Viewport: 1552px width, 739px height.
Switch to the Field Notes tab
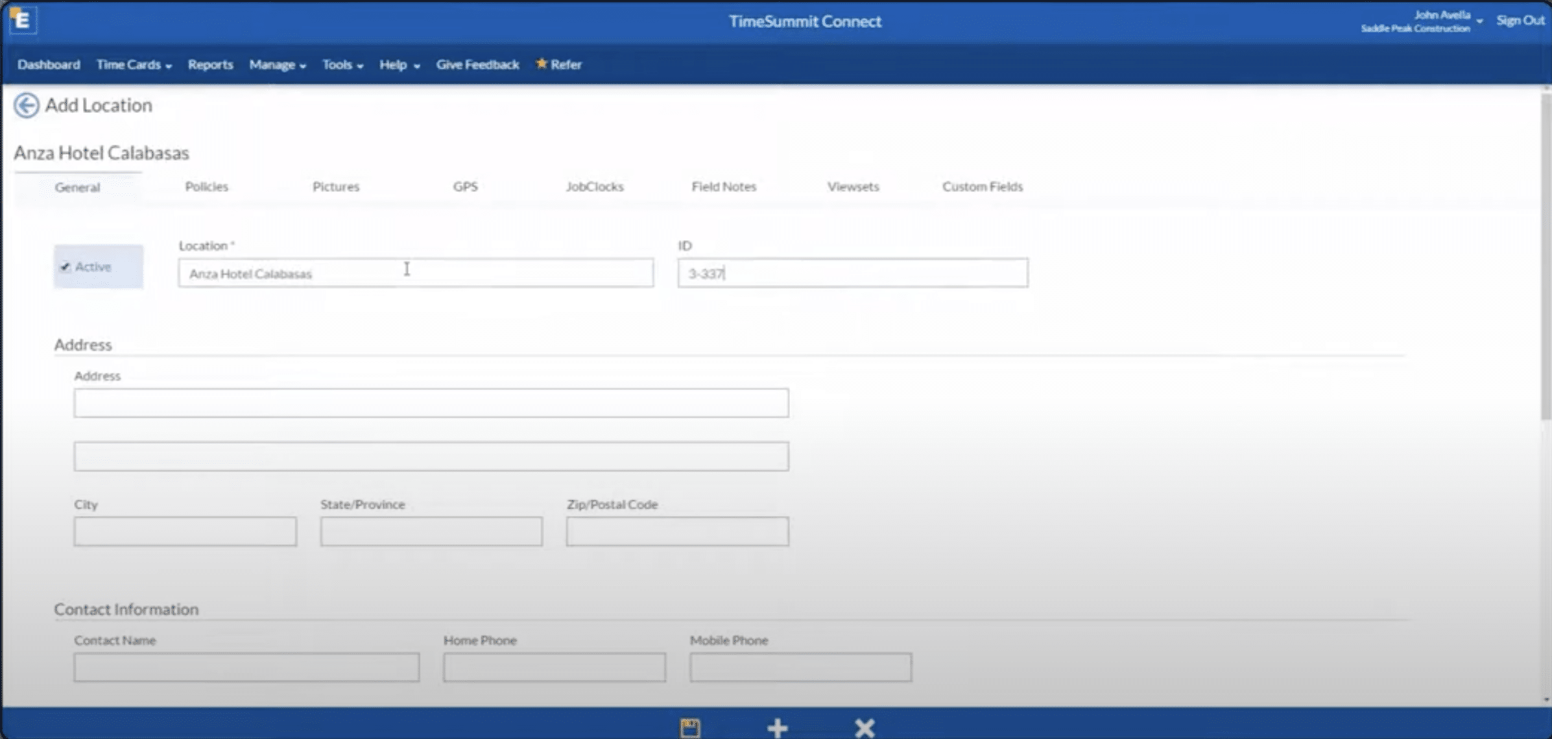pos(724,187)
